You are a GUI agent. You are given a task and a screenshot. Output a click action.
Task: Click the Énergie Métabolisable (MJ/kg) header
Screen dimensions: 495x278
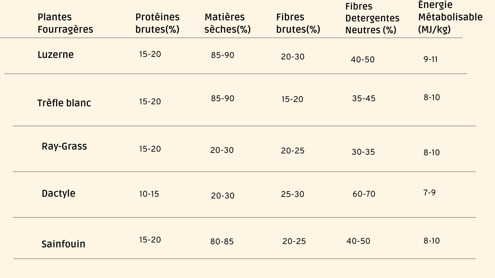[x=450, y=17]
